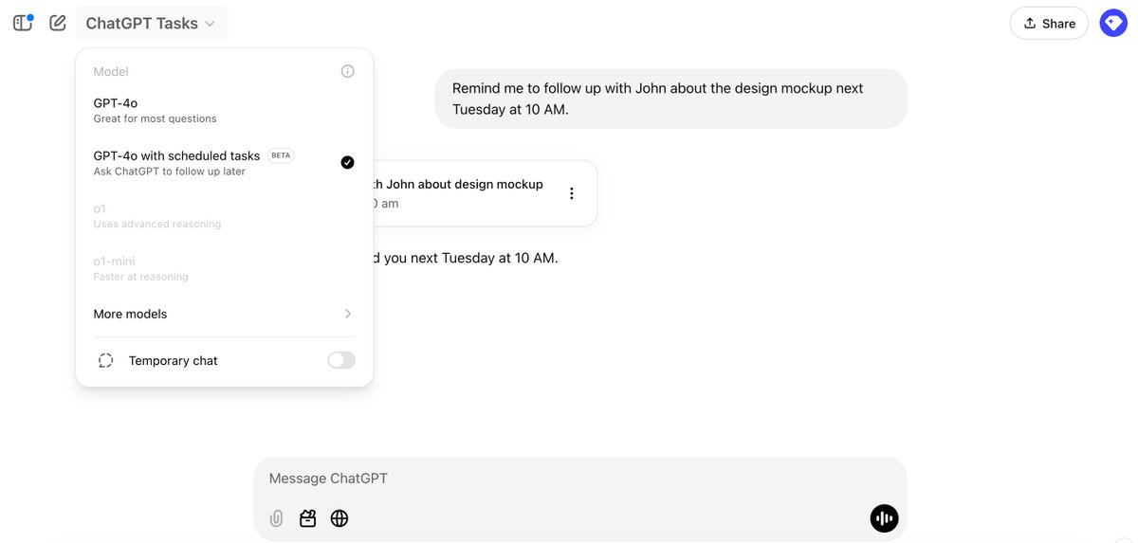Image resolution: width=1138 pixels, height=543 pixels.
Task: Attach a file with the paperclip icon
Action: click(x=276, y=518)
